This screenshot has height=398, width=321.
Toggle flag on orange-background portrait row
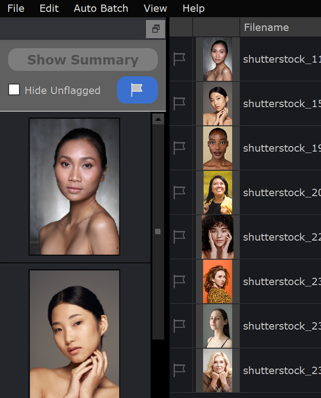click(179, 282)
